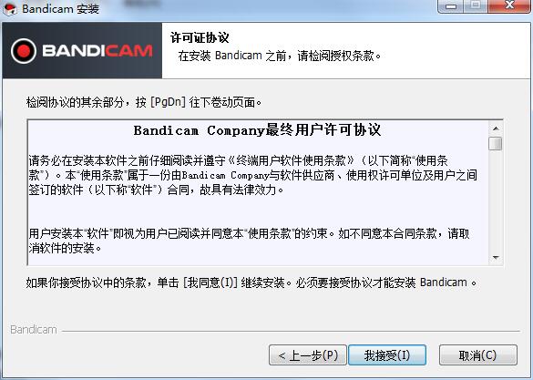
Task: Cancel installation with 取消(C) button
Action: coord(478,355)
